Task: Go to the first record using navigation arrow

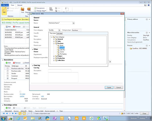Action: click(4, 114)
